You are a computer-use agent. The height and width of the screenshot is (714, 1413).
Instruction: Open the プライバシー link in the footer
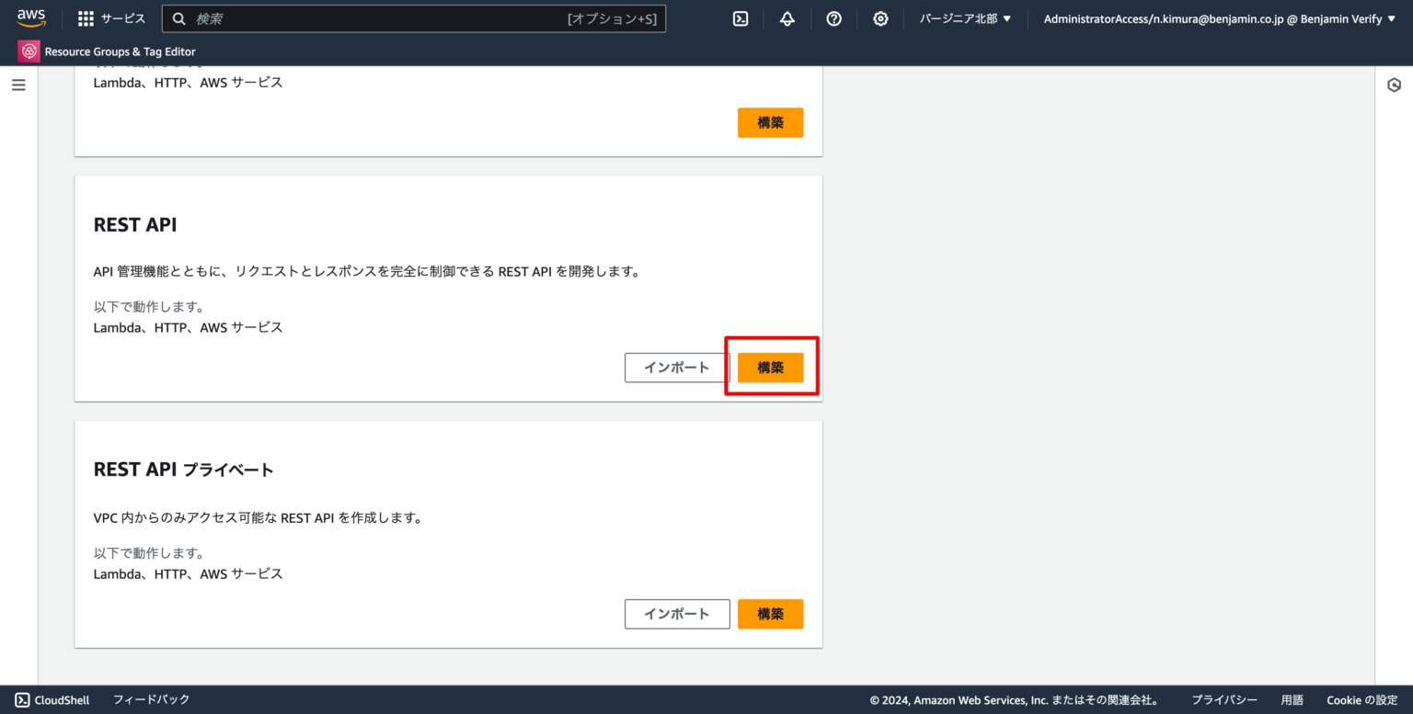click(1224, 699)
